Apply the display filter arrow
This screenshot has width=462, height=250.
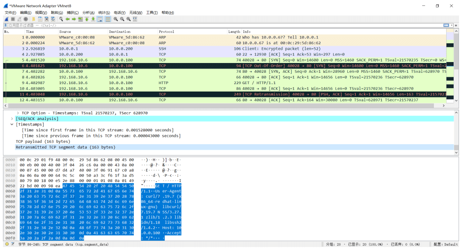coord(446,26)
